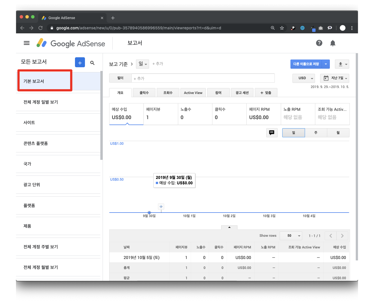
Task: Click the blue plus new report button
Action: tap(80, 63)
